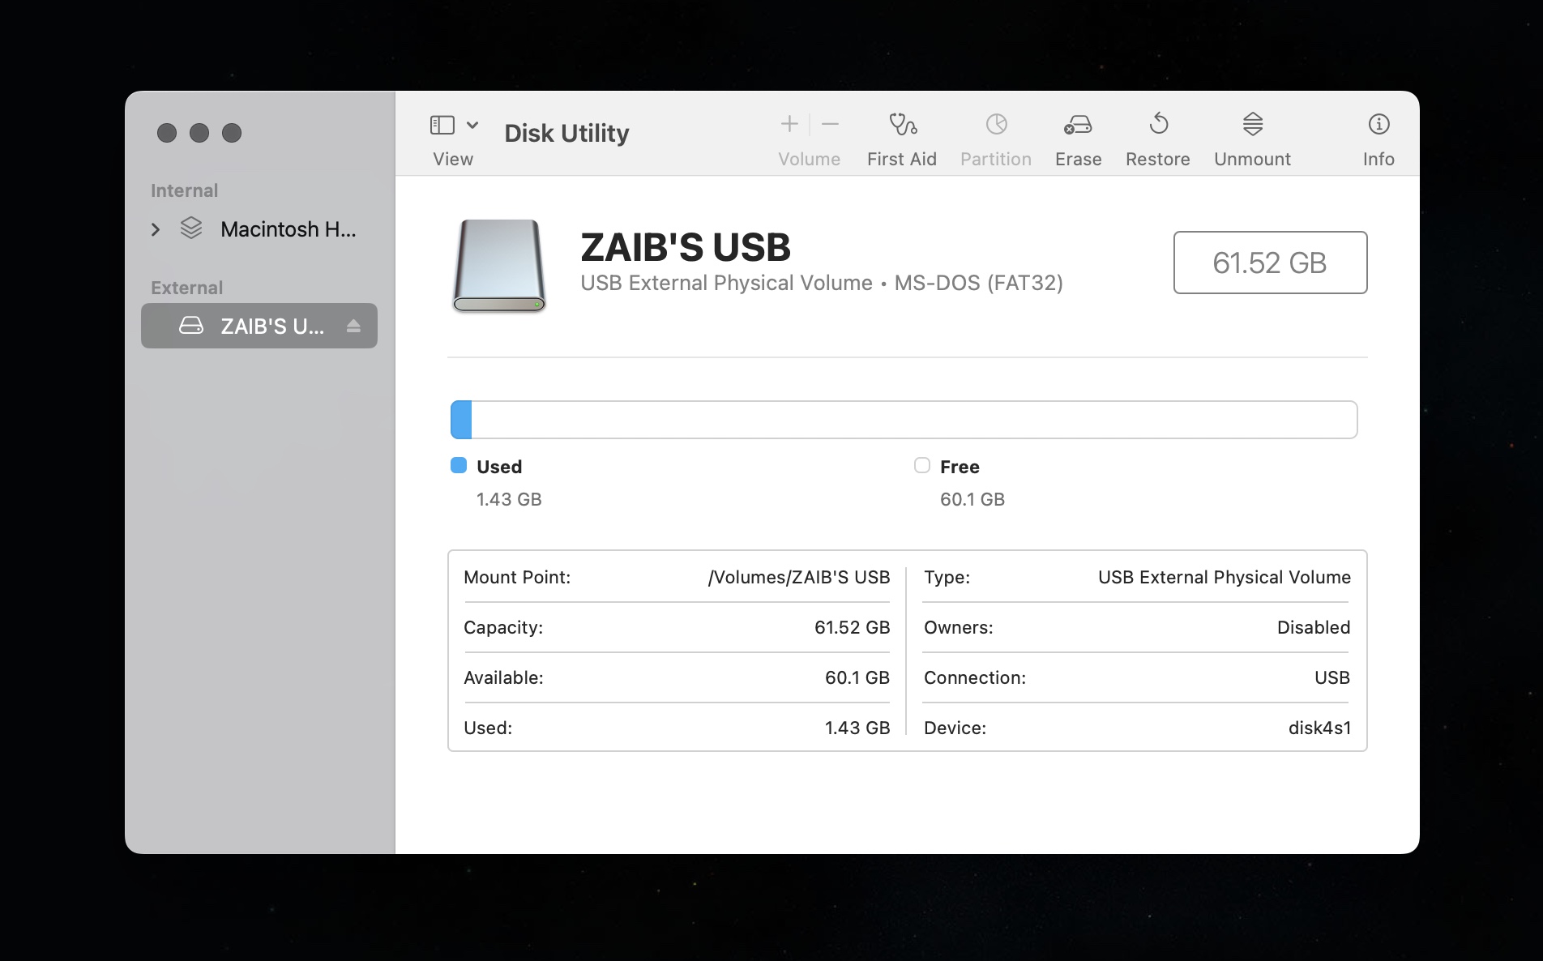Open the Info icon

(x=1378, y=124)
